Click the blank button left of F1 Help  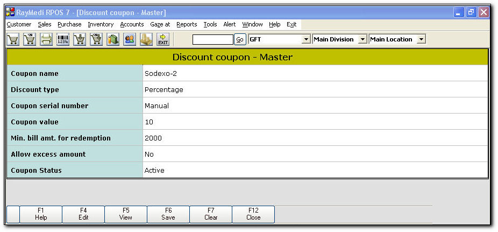tap(13, 214)
